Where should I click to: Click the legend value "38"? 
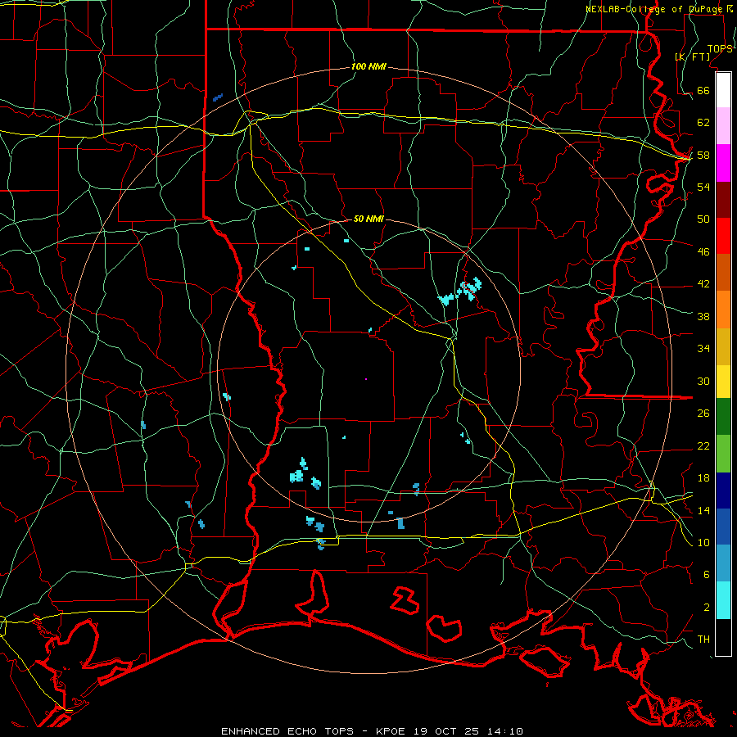(x=703, y=316)
